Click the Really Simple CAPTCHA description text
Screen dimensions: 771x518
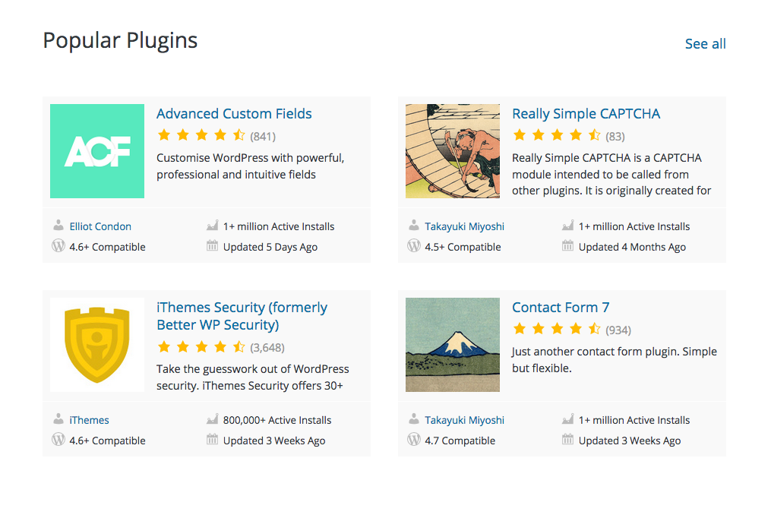611,174
